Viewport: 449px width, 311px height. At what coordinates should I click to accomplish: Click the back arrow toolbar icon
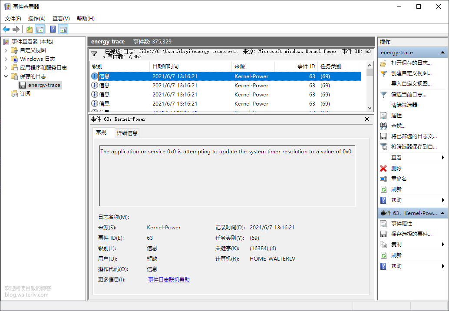(x=6, y=29)
